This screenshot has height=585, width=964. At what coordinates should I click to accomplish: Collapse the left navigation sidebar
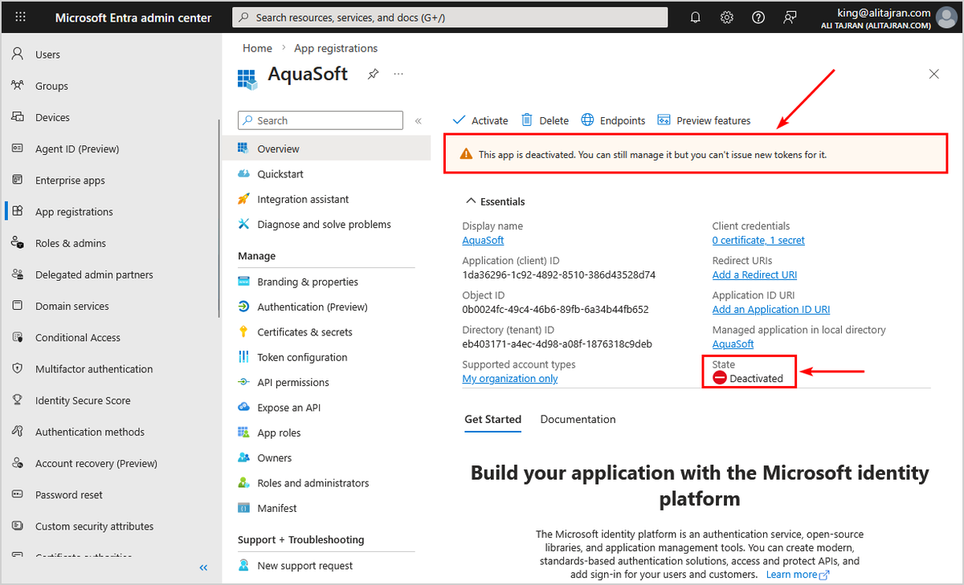coord(203,567)
